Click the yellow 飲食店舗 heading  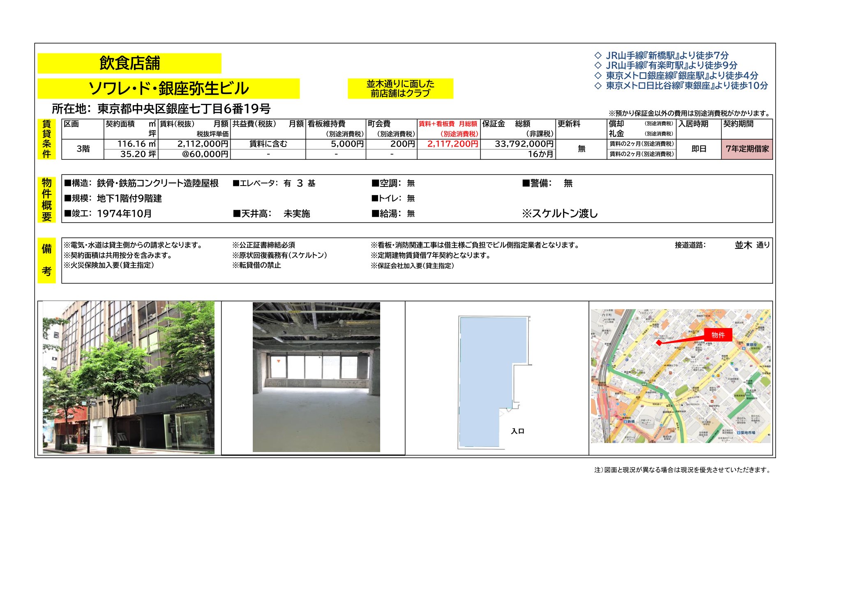click(129, 63)
